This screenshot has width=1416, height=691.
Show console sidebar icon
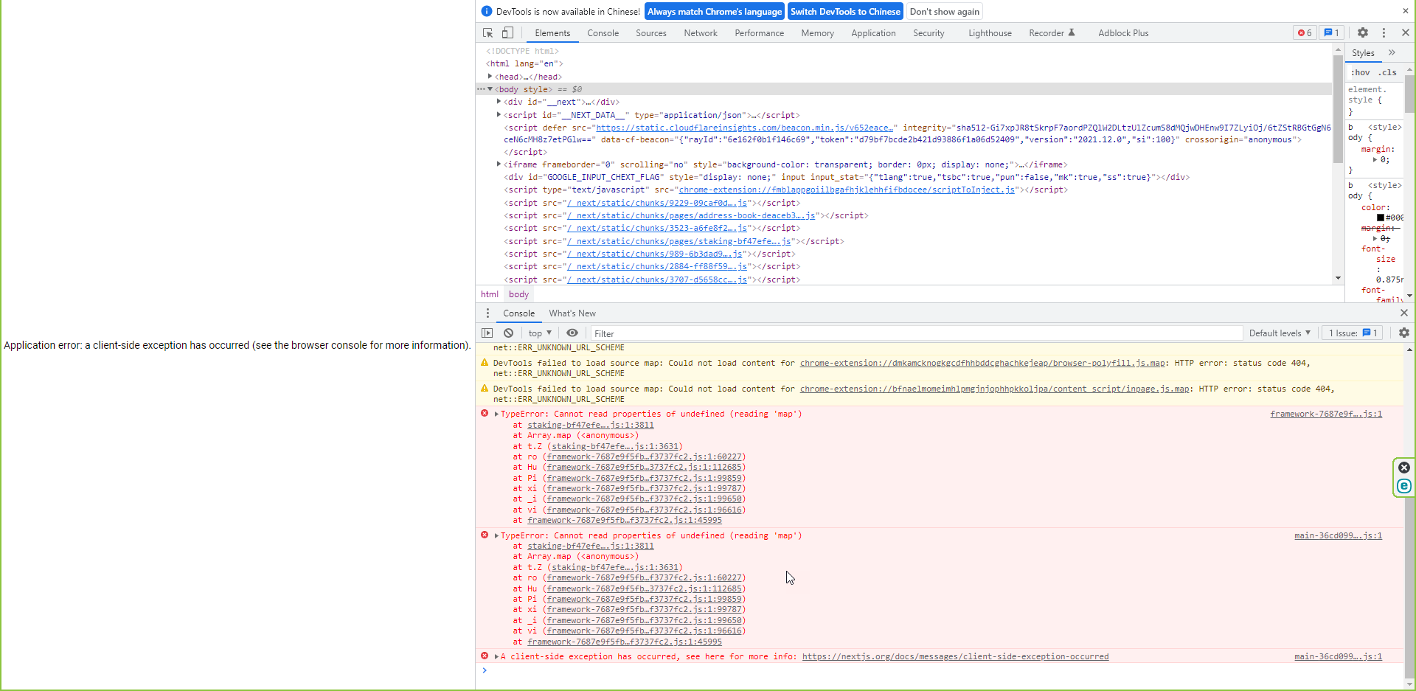(x=487, y=333)
